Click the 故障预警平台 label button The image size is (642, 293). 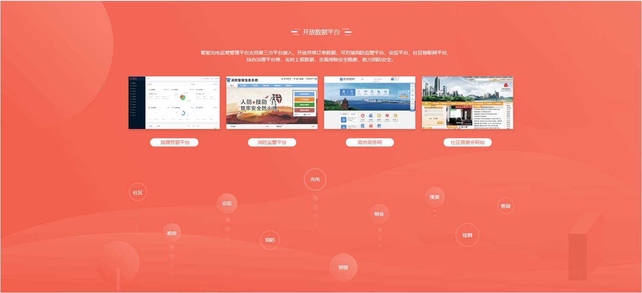pos(174,142)
